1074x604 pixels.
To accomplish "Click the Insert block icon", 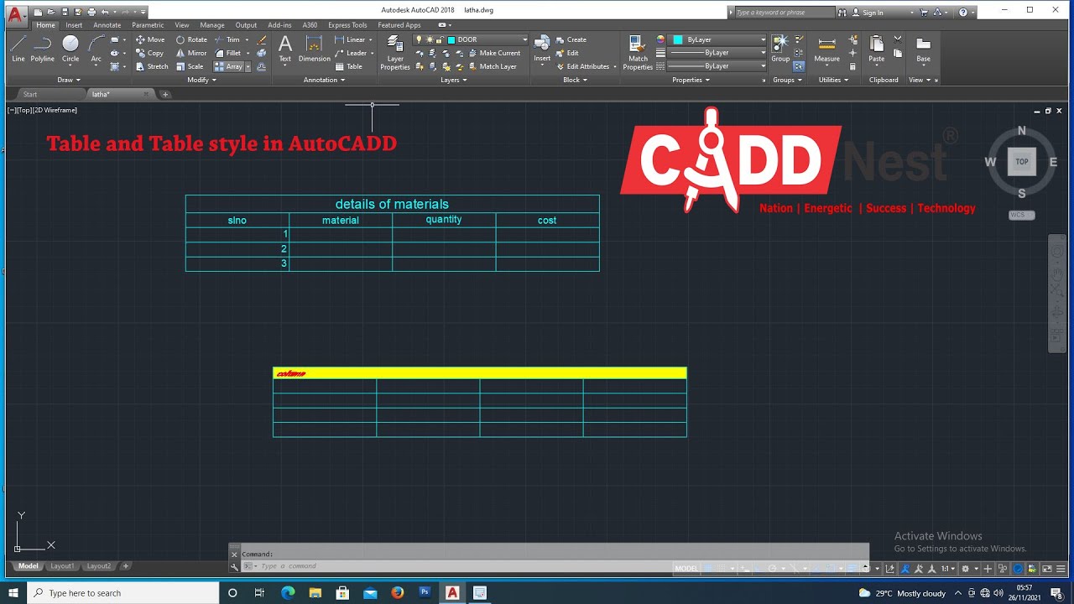I will (542, 49).
